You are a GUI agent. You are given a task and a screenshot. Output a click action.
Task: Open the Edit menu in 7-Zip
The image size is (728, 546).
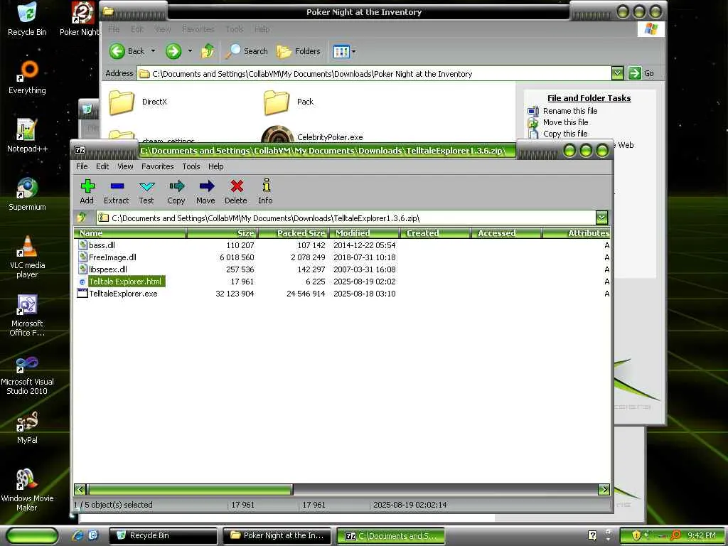pos(102,166)
